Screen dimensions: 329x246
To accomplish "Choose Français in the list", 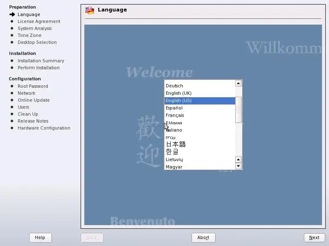I will click(200, 115).
